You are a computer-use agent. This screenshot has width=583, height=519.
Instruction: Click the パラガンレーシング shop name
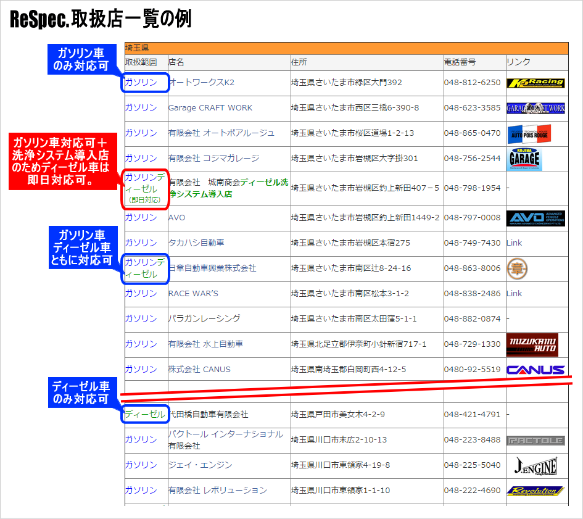(x=204, y=319)
